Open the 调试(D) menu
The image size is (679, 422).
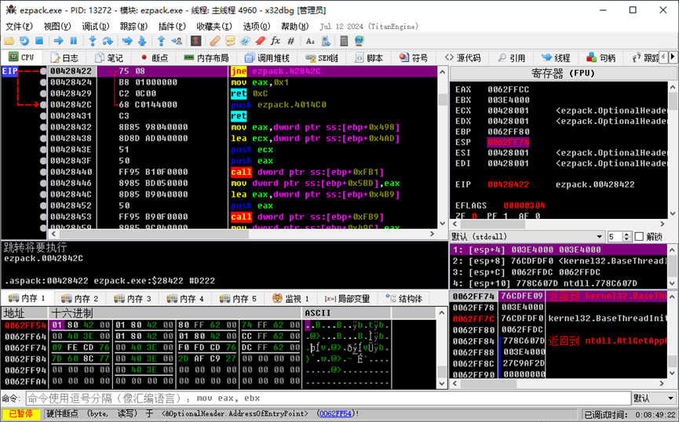[x=96, y=27]
